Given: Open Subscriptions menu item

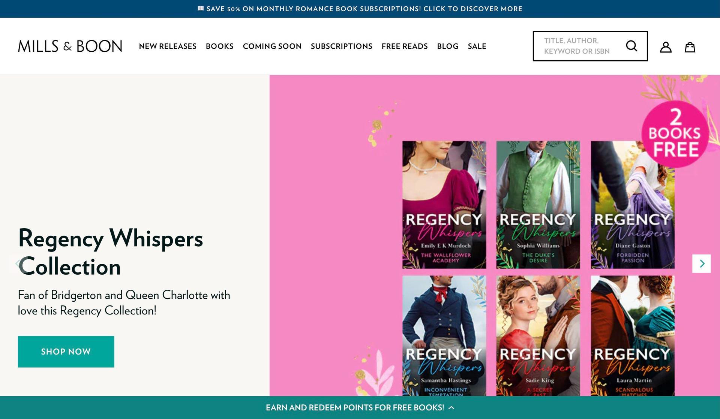Looking at the screenshot, I should click(342, 46).
